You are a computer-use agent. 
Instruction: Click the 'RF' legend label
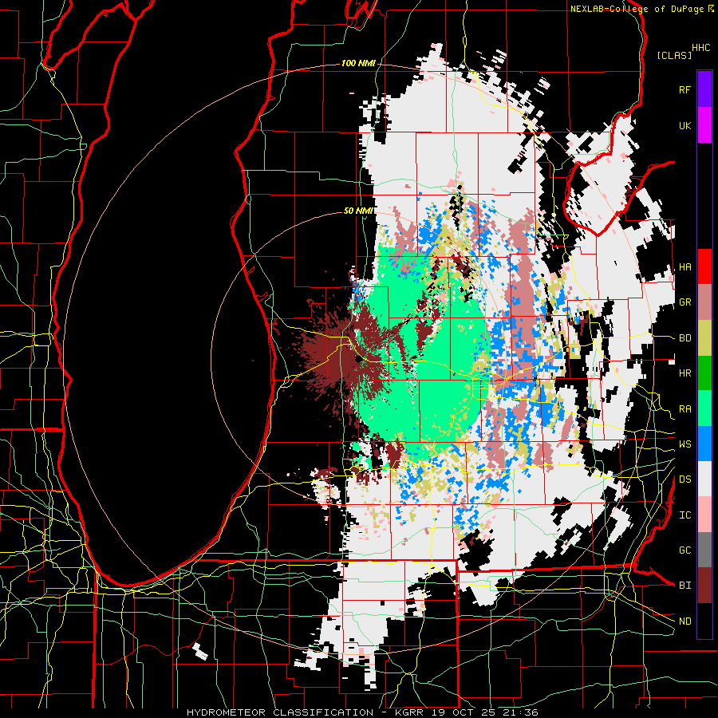pos(684,89)
